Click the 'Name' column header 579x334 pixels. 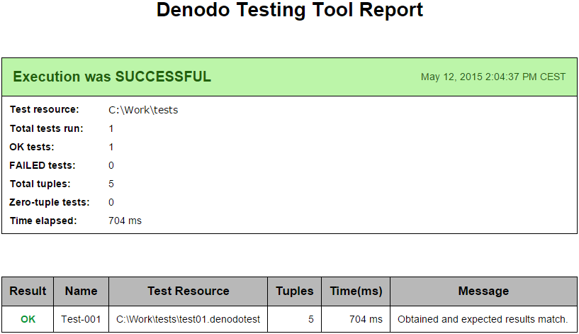pos(81,291)
